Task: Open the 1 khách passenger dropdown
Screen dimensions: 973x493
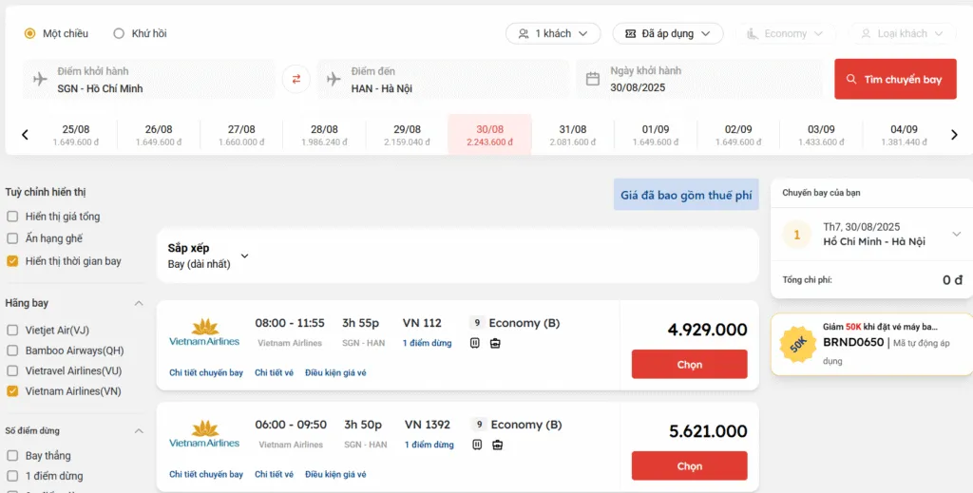Action: [553, 33]
